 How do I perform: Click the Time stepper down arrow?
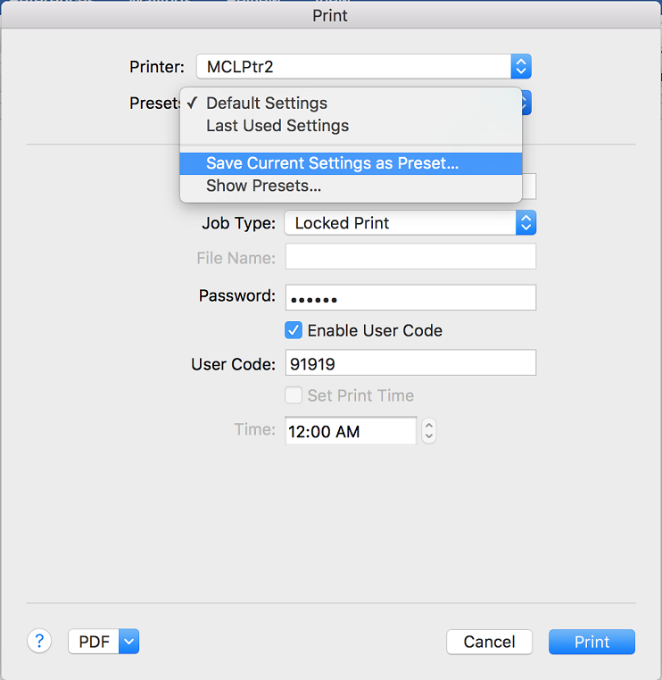[429, 436]
